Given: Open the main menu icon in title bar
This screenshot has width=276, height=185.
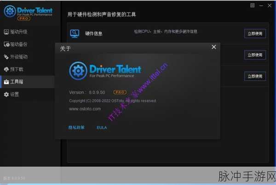Looking at the screenshot, I should click(252, 6).
